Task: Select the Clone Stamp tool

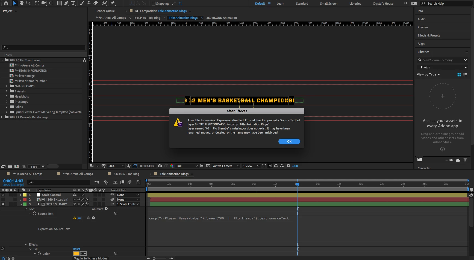Action: 89,3
